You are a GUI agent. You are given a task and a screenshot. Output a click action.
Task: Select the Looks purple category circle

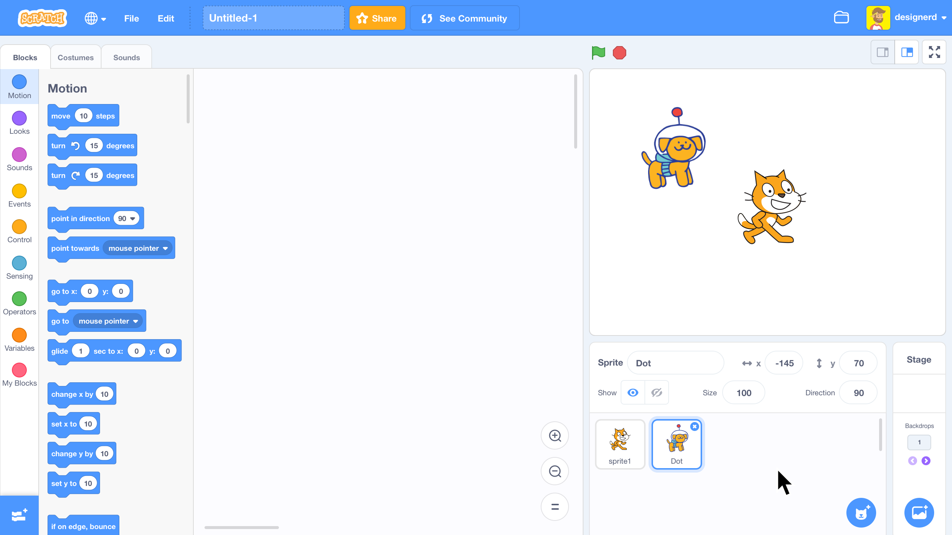[x=19, y=118]
